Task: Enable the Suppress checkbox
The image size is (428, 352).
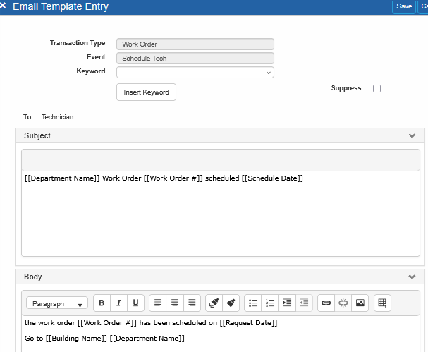Action: [377, 89]
